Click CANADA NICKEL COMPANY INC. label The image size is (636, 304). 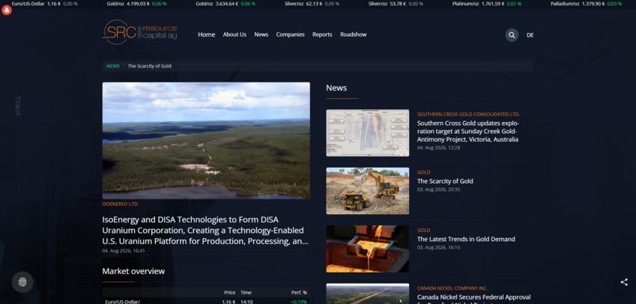click(452, 288)
